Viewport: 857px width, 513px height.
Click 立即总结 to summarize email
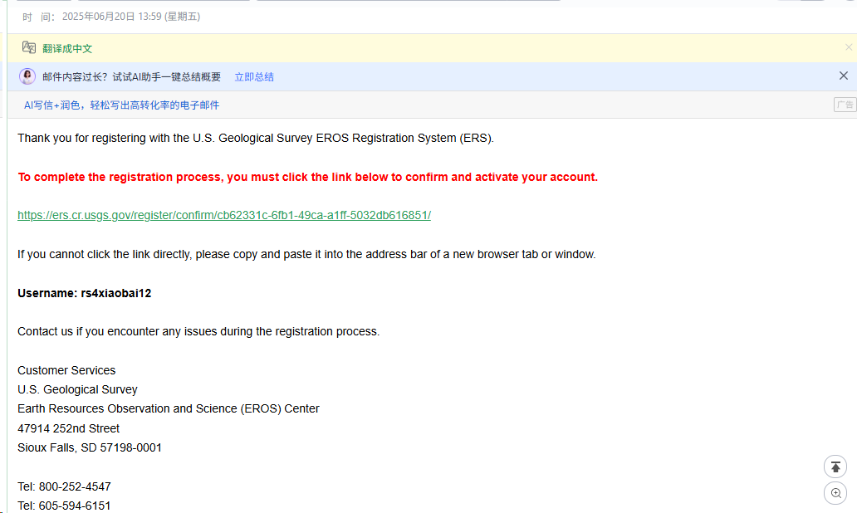[x=254, y=77]
